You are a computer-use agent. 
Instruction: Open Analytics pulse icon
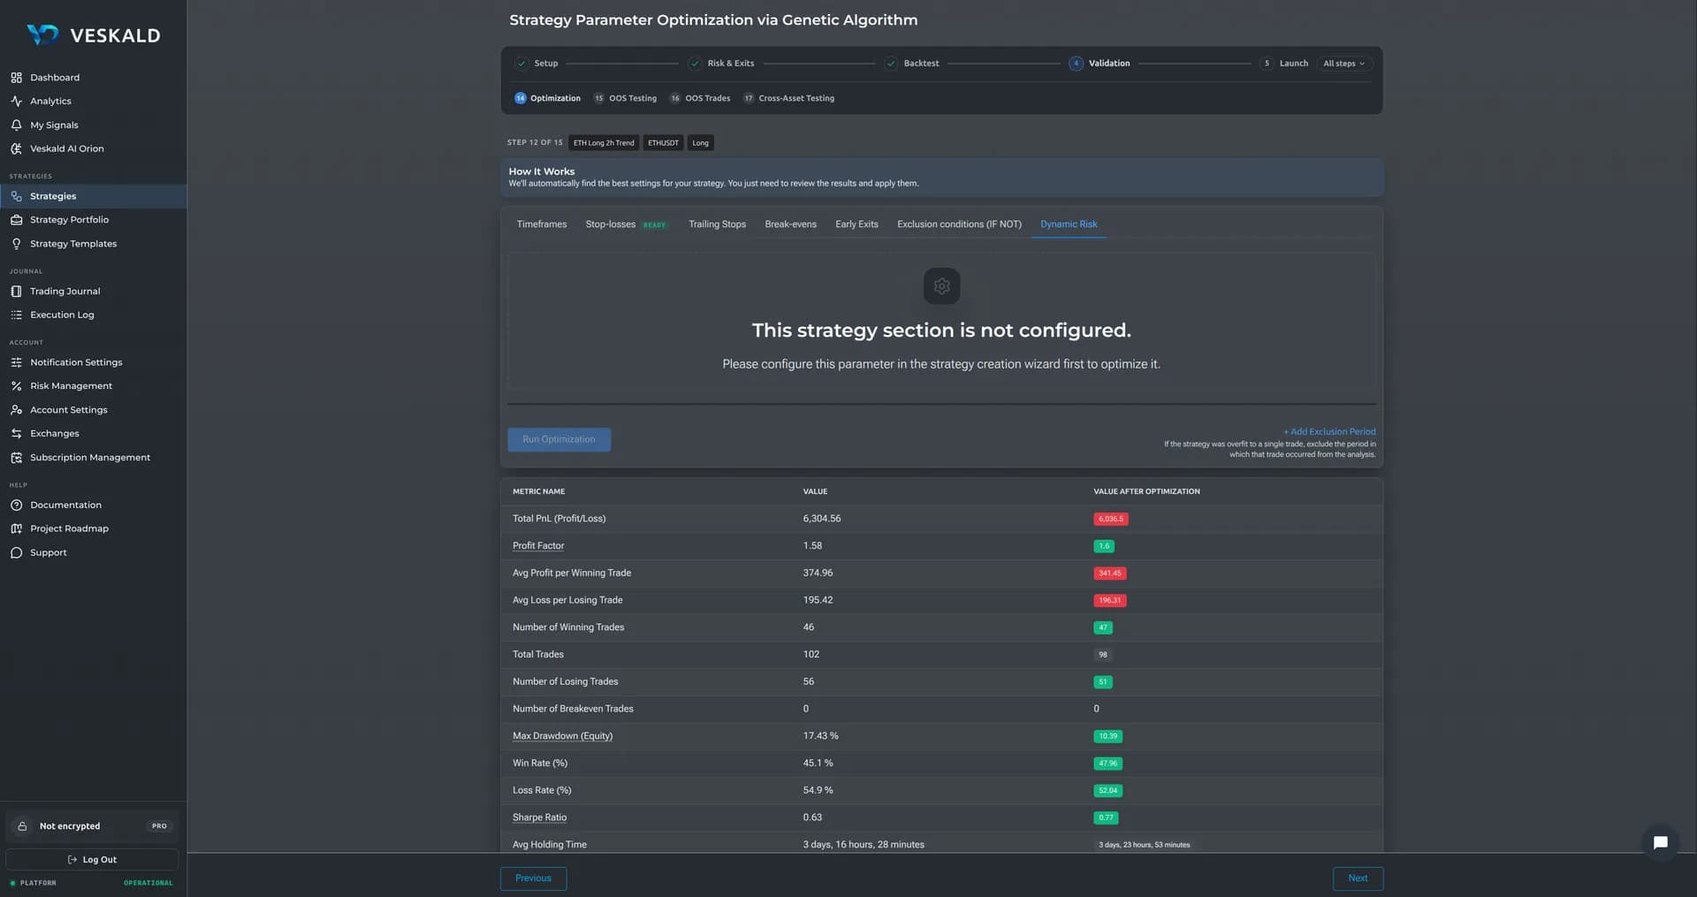point(16,102)
